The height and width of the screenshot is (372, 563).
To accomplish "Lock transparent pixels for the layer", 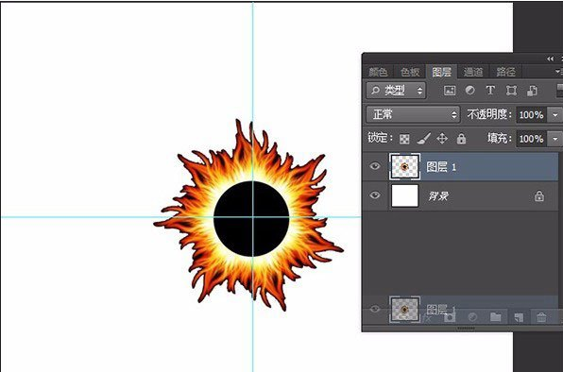I will tap(404, 139).
